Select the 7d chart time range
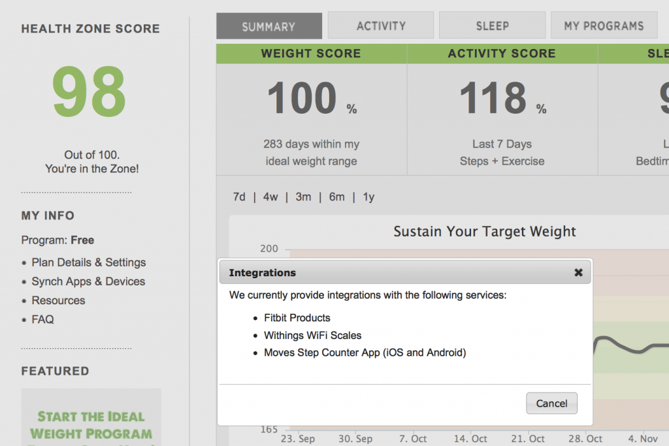 pyautogui.click(x=239, y=197)
